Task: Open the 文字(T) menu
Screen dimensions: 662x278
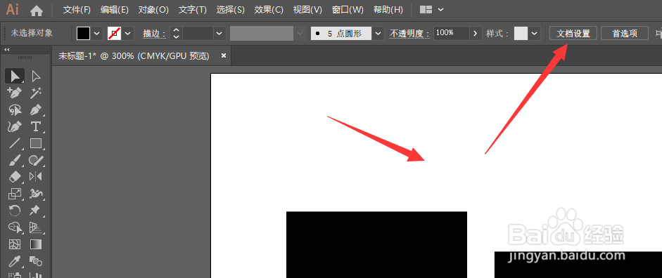Action: click(x=193, y=10)
